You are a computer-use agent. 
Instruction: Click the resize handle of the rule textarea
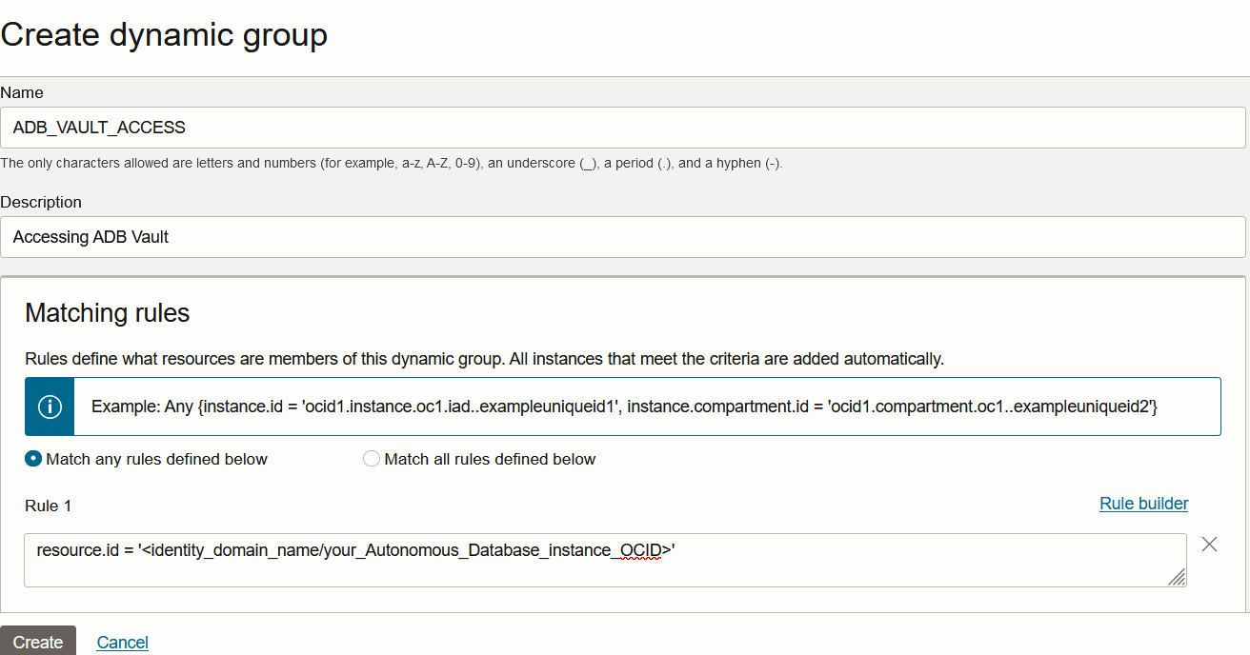click(x=1177, y=576)
